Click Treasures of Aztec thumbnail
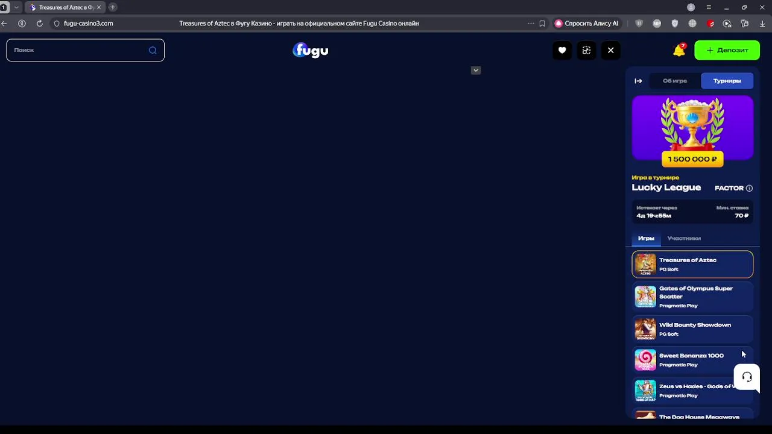772x434 pixels. (645, 265)
